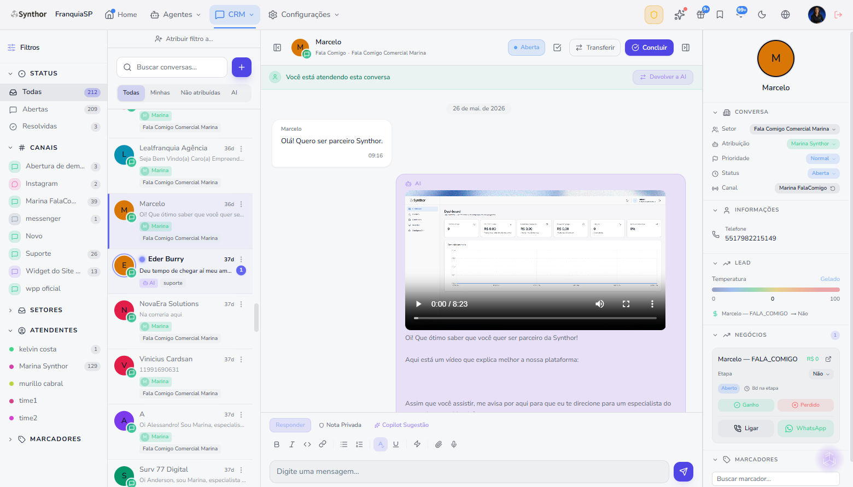Mark conversation with checkbox icon
The height and width of the screenshot is (487, 853).
[557, 48]
